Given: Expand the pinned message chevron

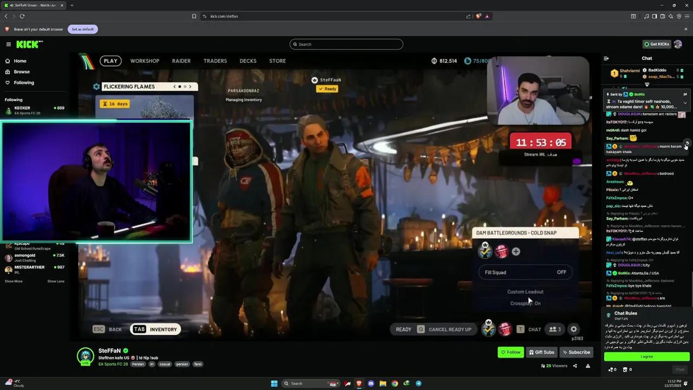Looking at the screenshot, I should tap(685, 103).
